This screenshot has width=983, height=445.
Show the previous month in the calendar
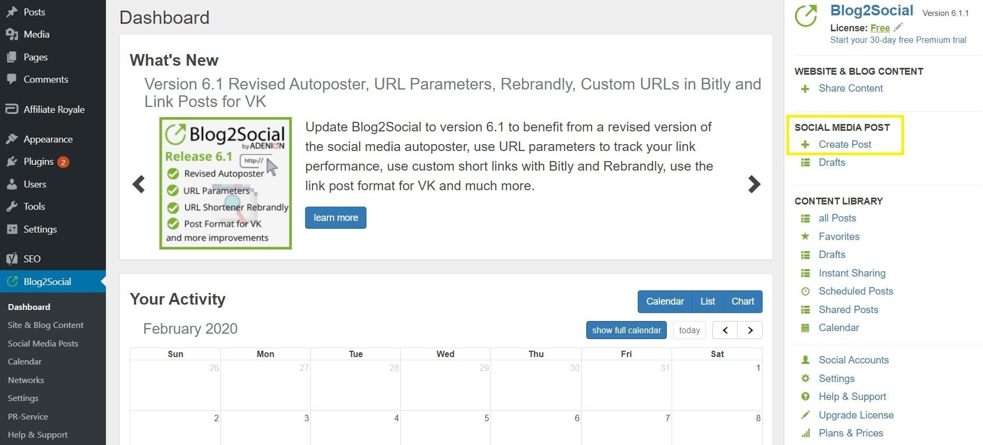point(725,330)
